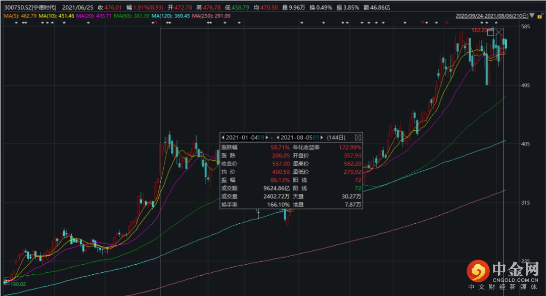This screenshot has height=296, width=546.
Task: Close the selection box with X icon
Action: [x=499, y=33]
